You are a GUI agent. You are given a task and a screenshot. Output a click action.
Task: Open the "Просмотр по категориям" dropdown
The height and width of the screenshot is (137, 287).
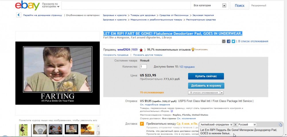[x=51, y=5]
